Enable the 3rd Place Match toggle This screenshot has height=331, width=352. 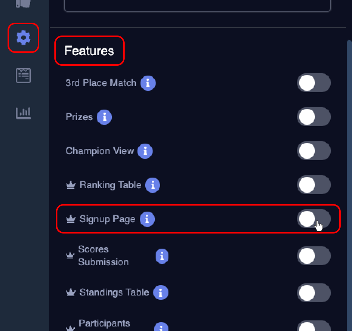[314, 83]
